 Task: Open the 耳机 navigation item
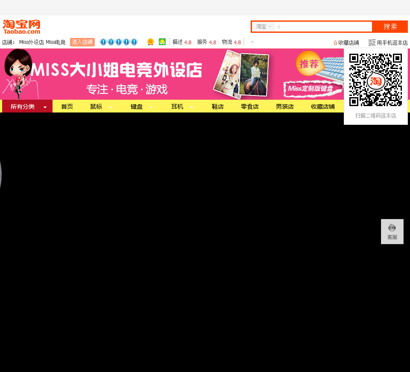(x=177, y=107)
